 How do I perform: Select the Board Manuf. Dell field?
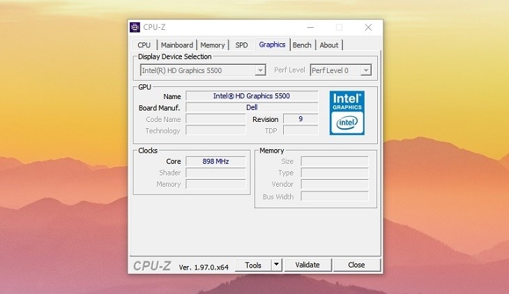click(251, 107)
